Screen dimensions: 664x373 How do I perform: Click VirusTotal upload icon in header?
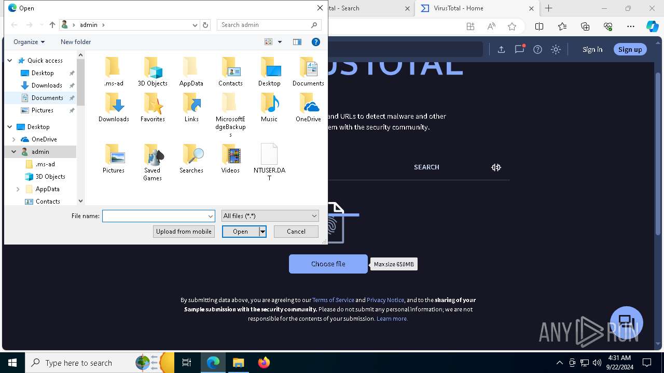501,49
